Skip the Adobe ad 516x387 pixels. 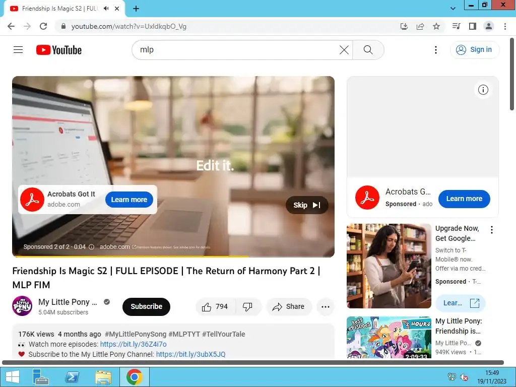(307, 205)
